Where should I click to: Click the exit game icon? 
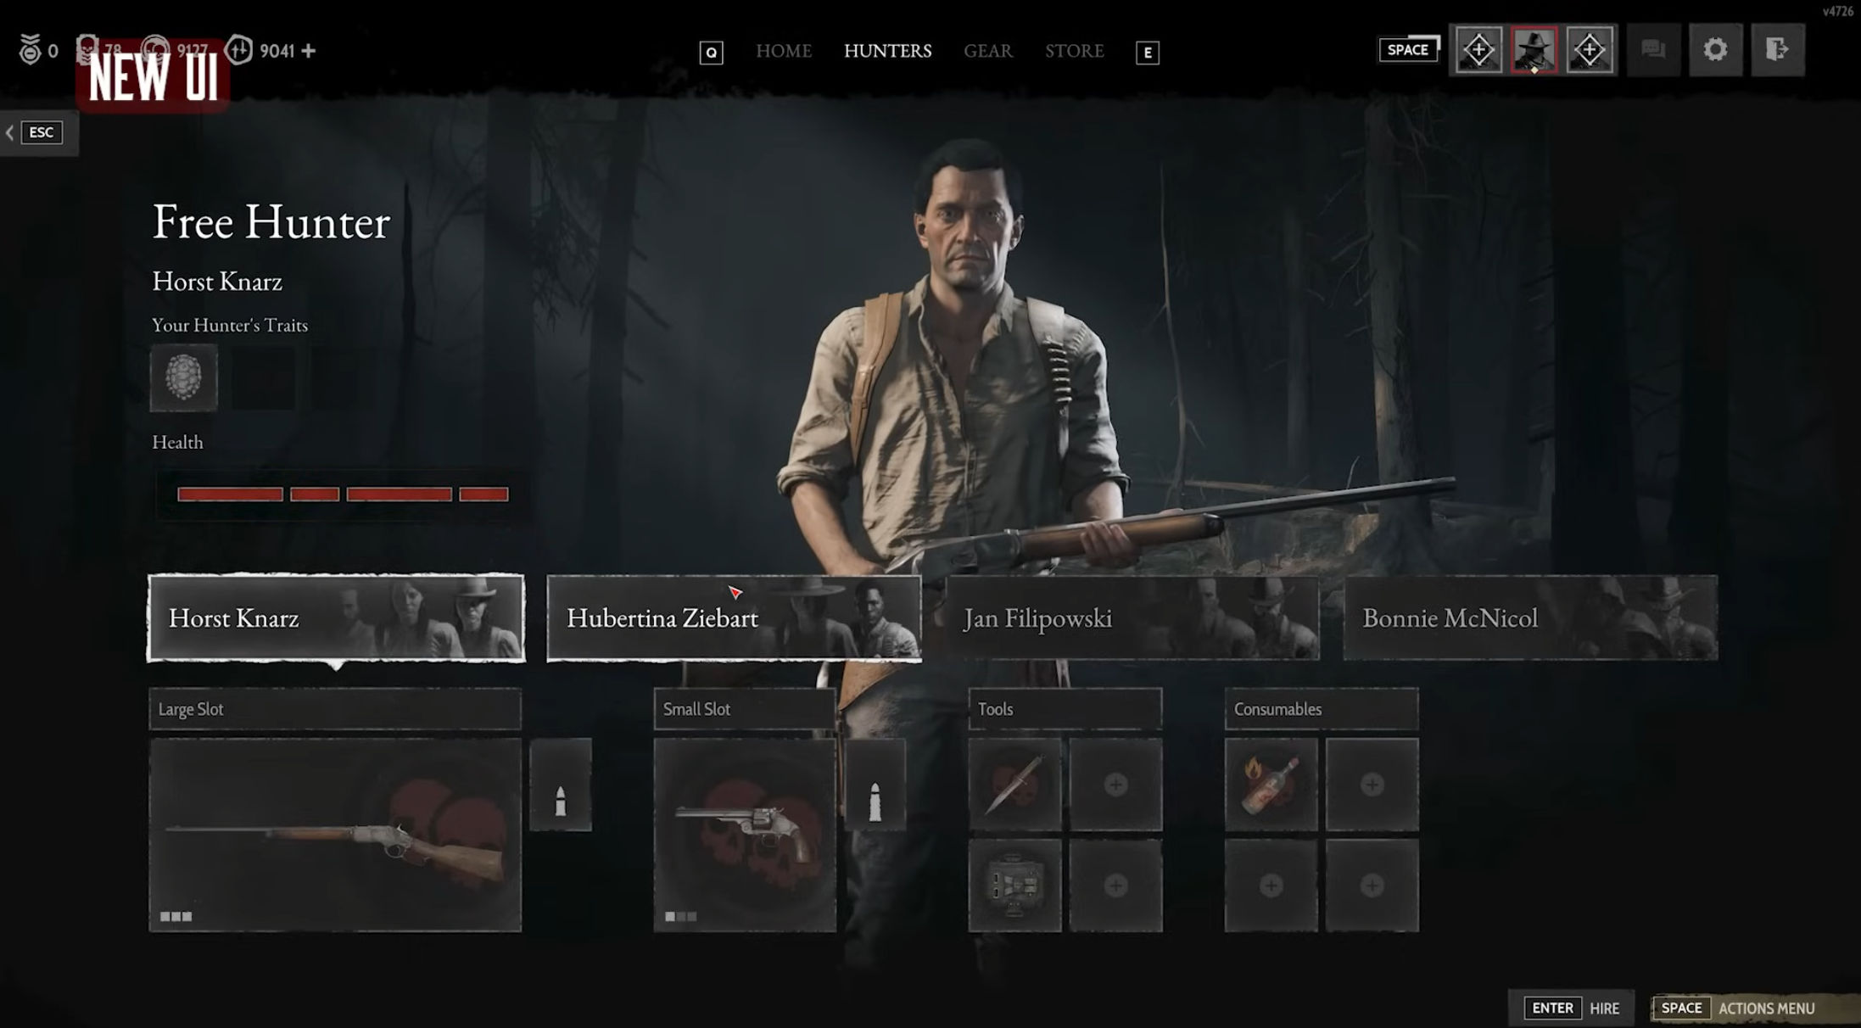1777,50
